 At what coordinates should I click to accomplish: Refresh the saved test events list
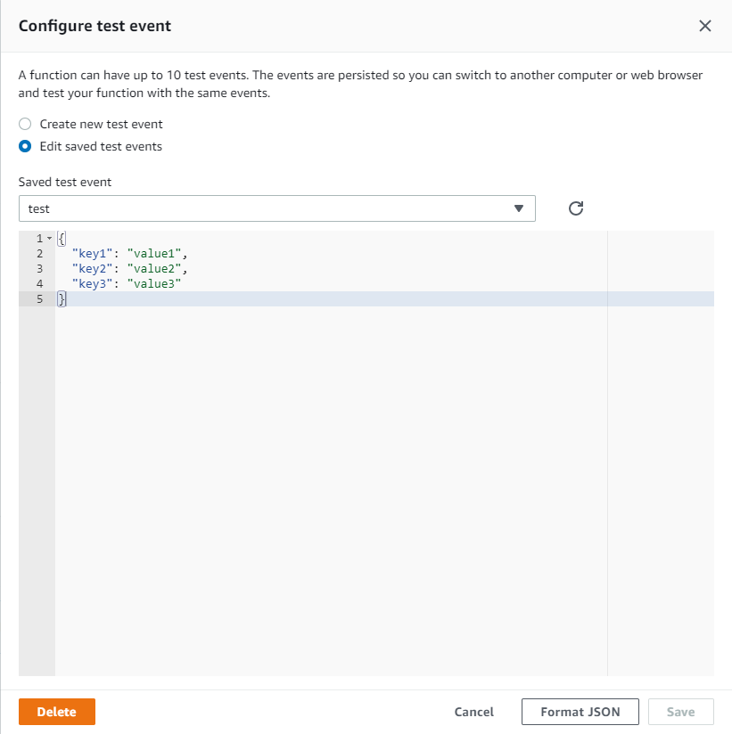coord(575,208)
